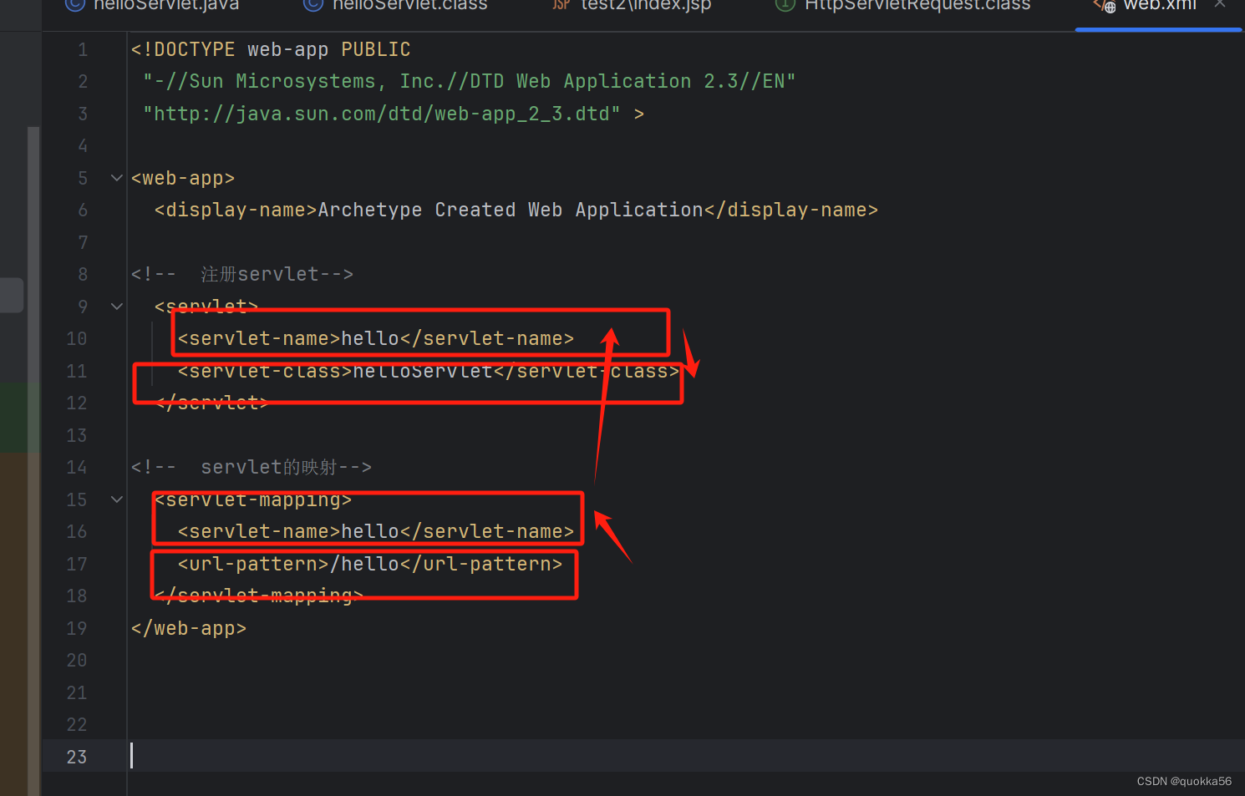Click the interface icon on HttpServletRequest.class tab
Image resolution: width=1245 pixels, height=796 pixels.
click(x=785, y=5)
